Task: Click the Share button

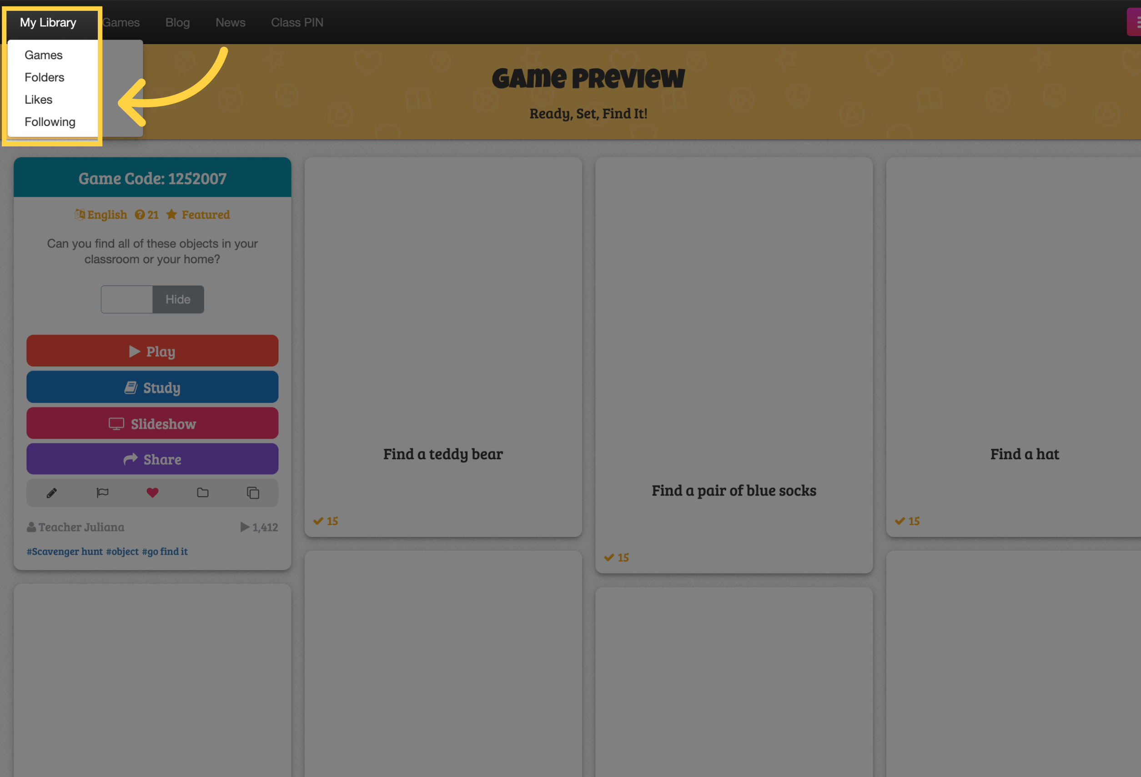Action: tap(153, 460)
